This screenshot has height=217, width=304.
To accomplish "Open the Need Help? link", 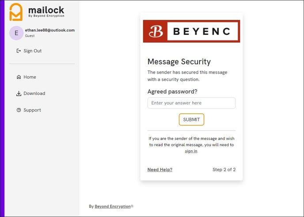I will (160, 169).
